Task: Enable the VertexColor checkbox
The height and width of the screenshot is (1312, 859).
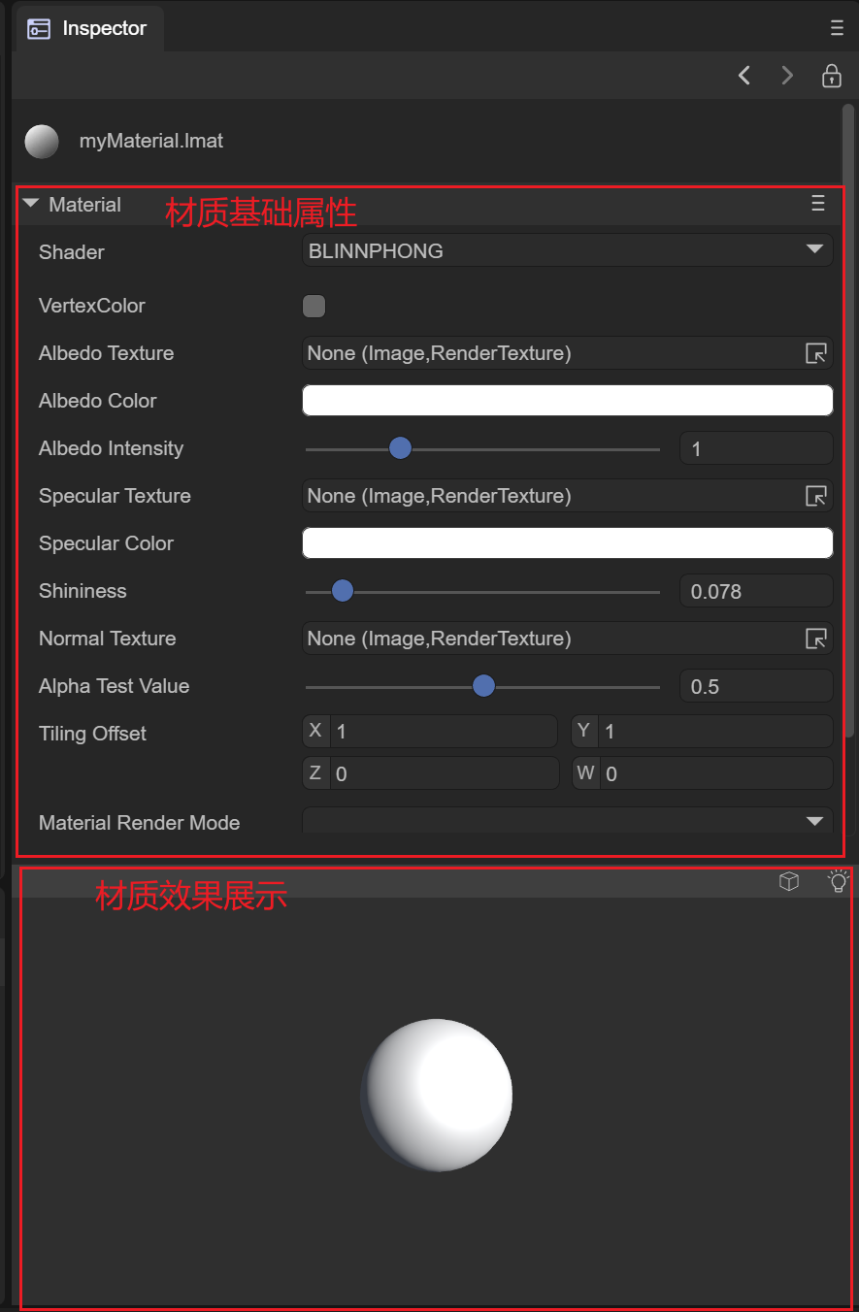Action: [x=314, y=307]
